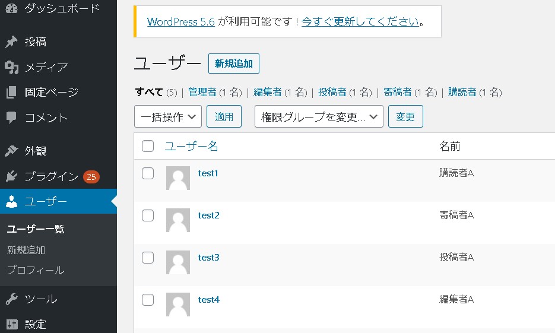Open プロフィール in the sidebar submenu

point(36,270)
